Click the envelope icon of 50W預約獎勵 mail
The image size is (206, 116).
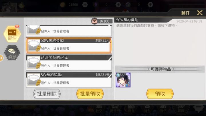(34, 46)
